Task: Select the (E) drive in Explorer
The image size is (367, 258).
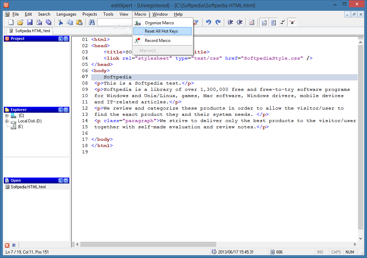Action: click(x=20, y=127)
